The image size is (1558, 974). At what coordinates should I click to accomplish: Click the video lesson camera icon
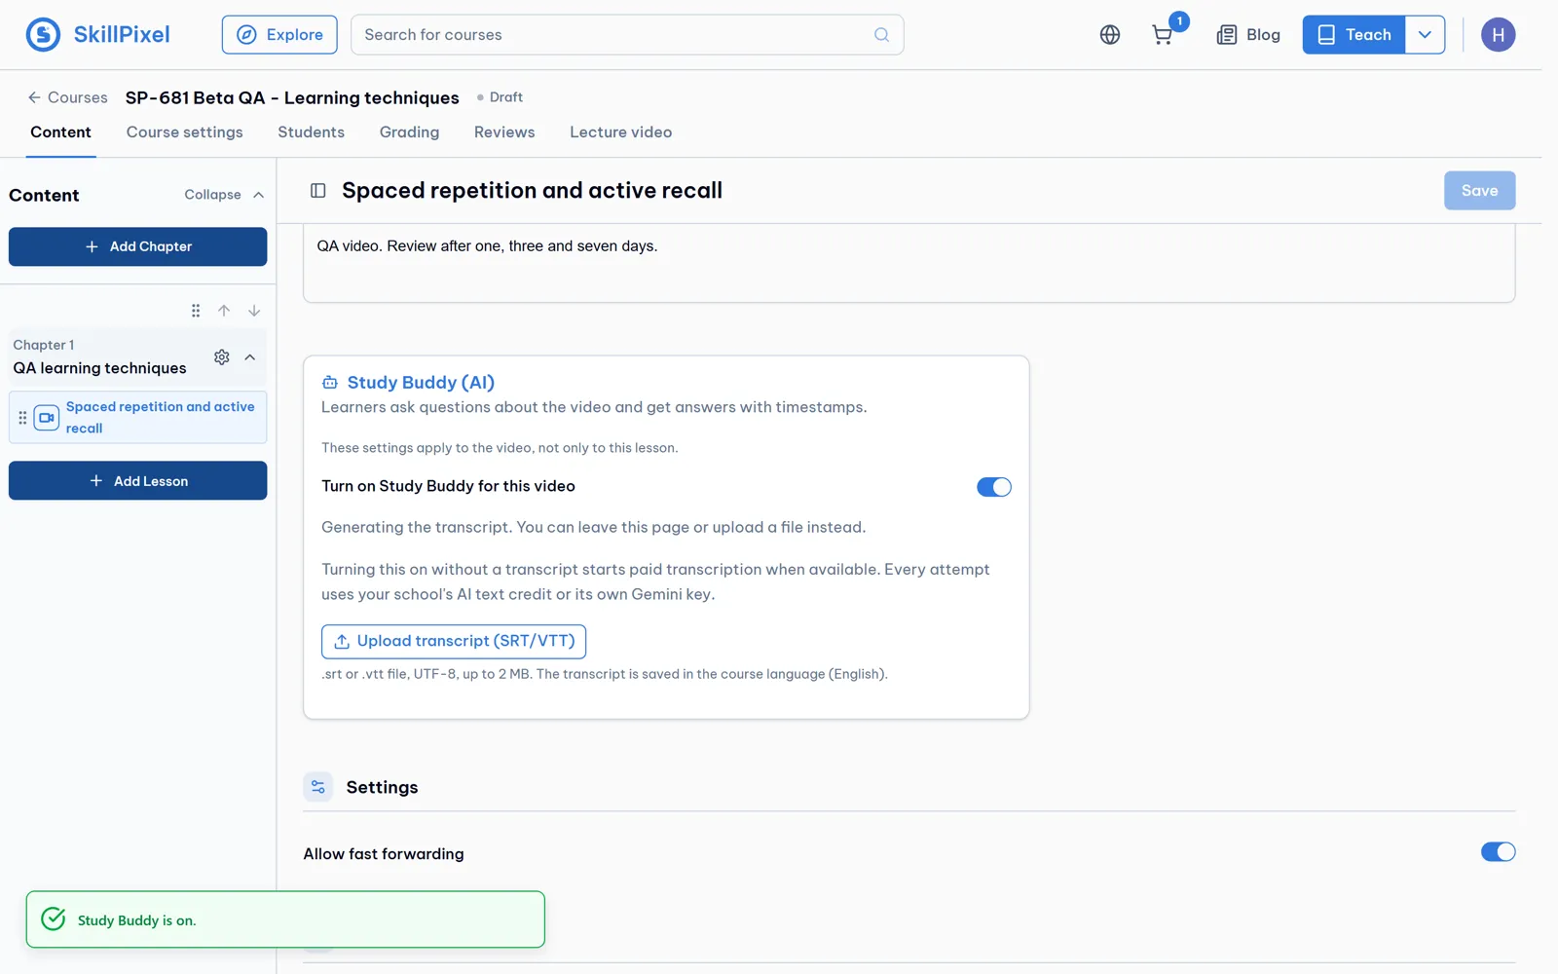point(47,418)
